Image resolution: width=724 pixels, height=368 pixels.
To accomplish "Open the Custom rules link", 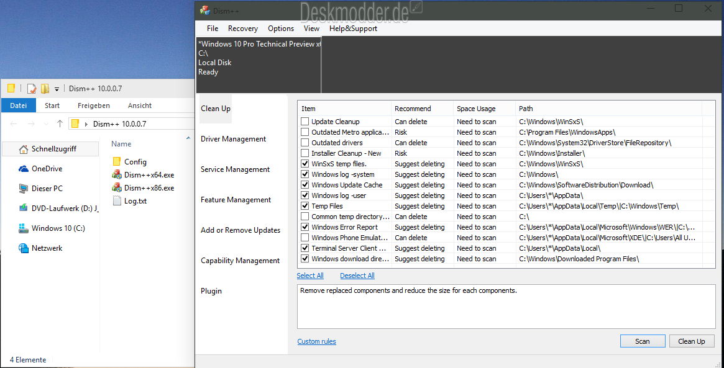I will click(x=317, y=342).
